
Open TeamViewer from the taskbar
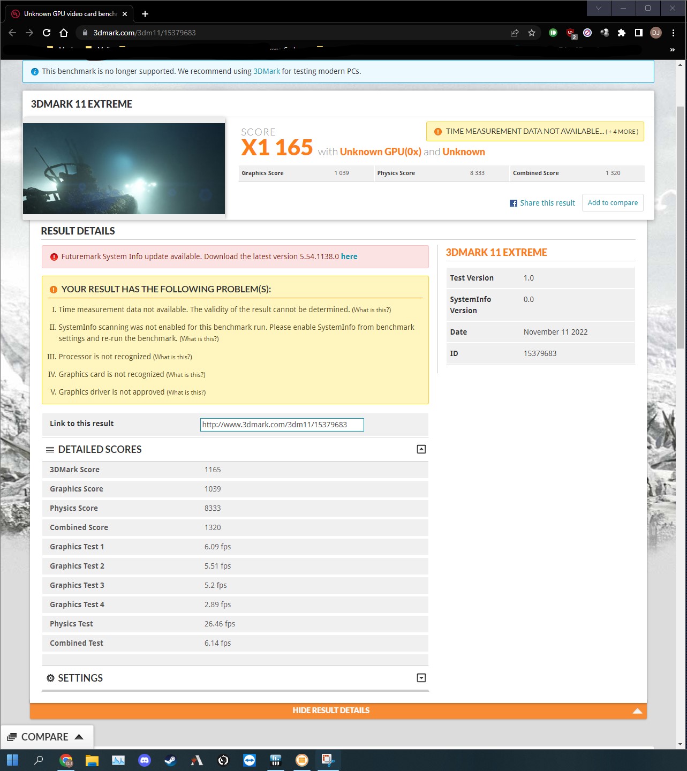point(250,760)
